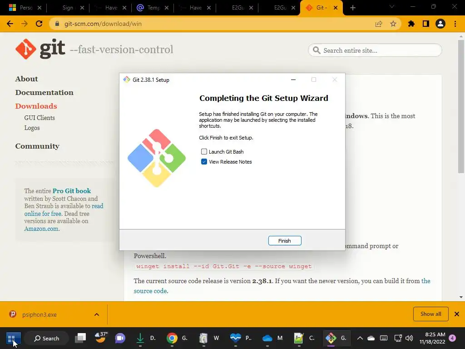Open GUI Clients under Downloads
This screenshot has width=465, height=349.
click(x=40, y=118)
